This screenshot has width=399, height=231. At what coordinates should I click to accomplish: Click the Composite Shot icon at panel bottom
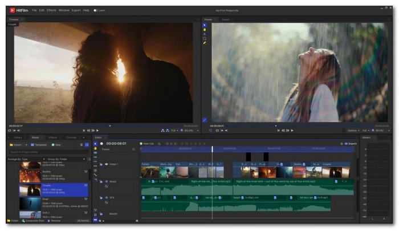coord(25,220)
